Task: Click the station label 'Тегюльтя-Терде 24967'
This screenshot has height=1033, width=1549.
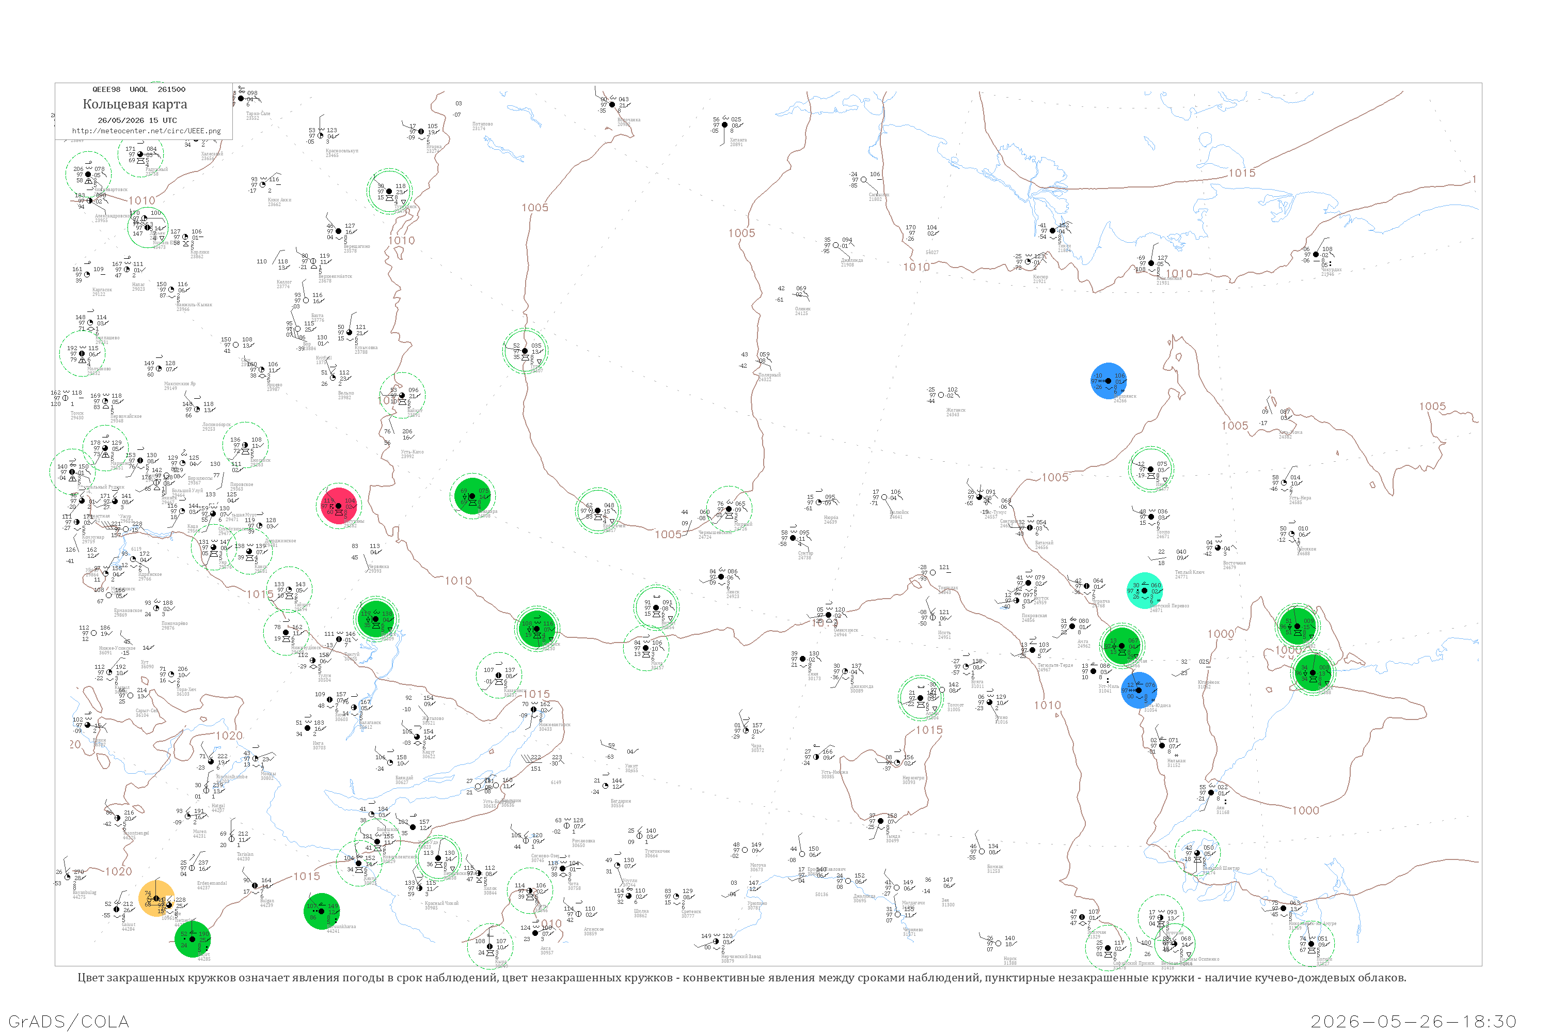Action: 1055,667
